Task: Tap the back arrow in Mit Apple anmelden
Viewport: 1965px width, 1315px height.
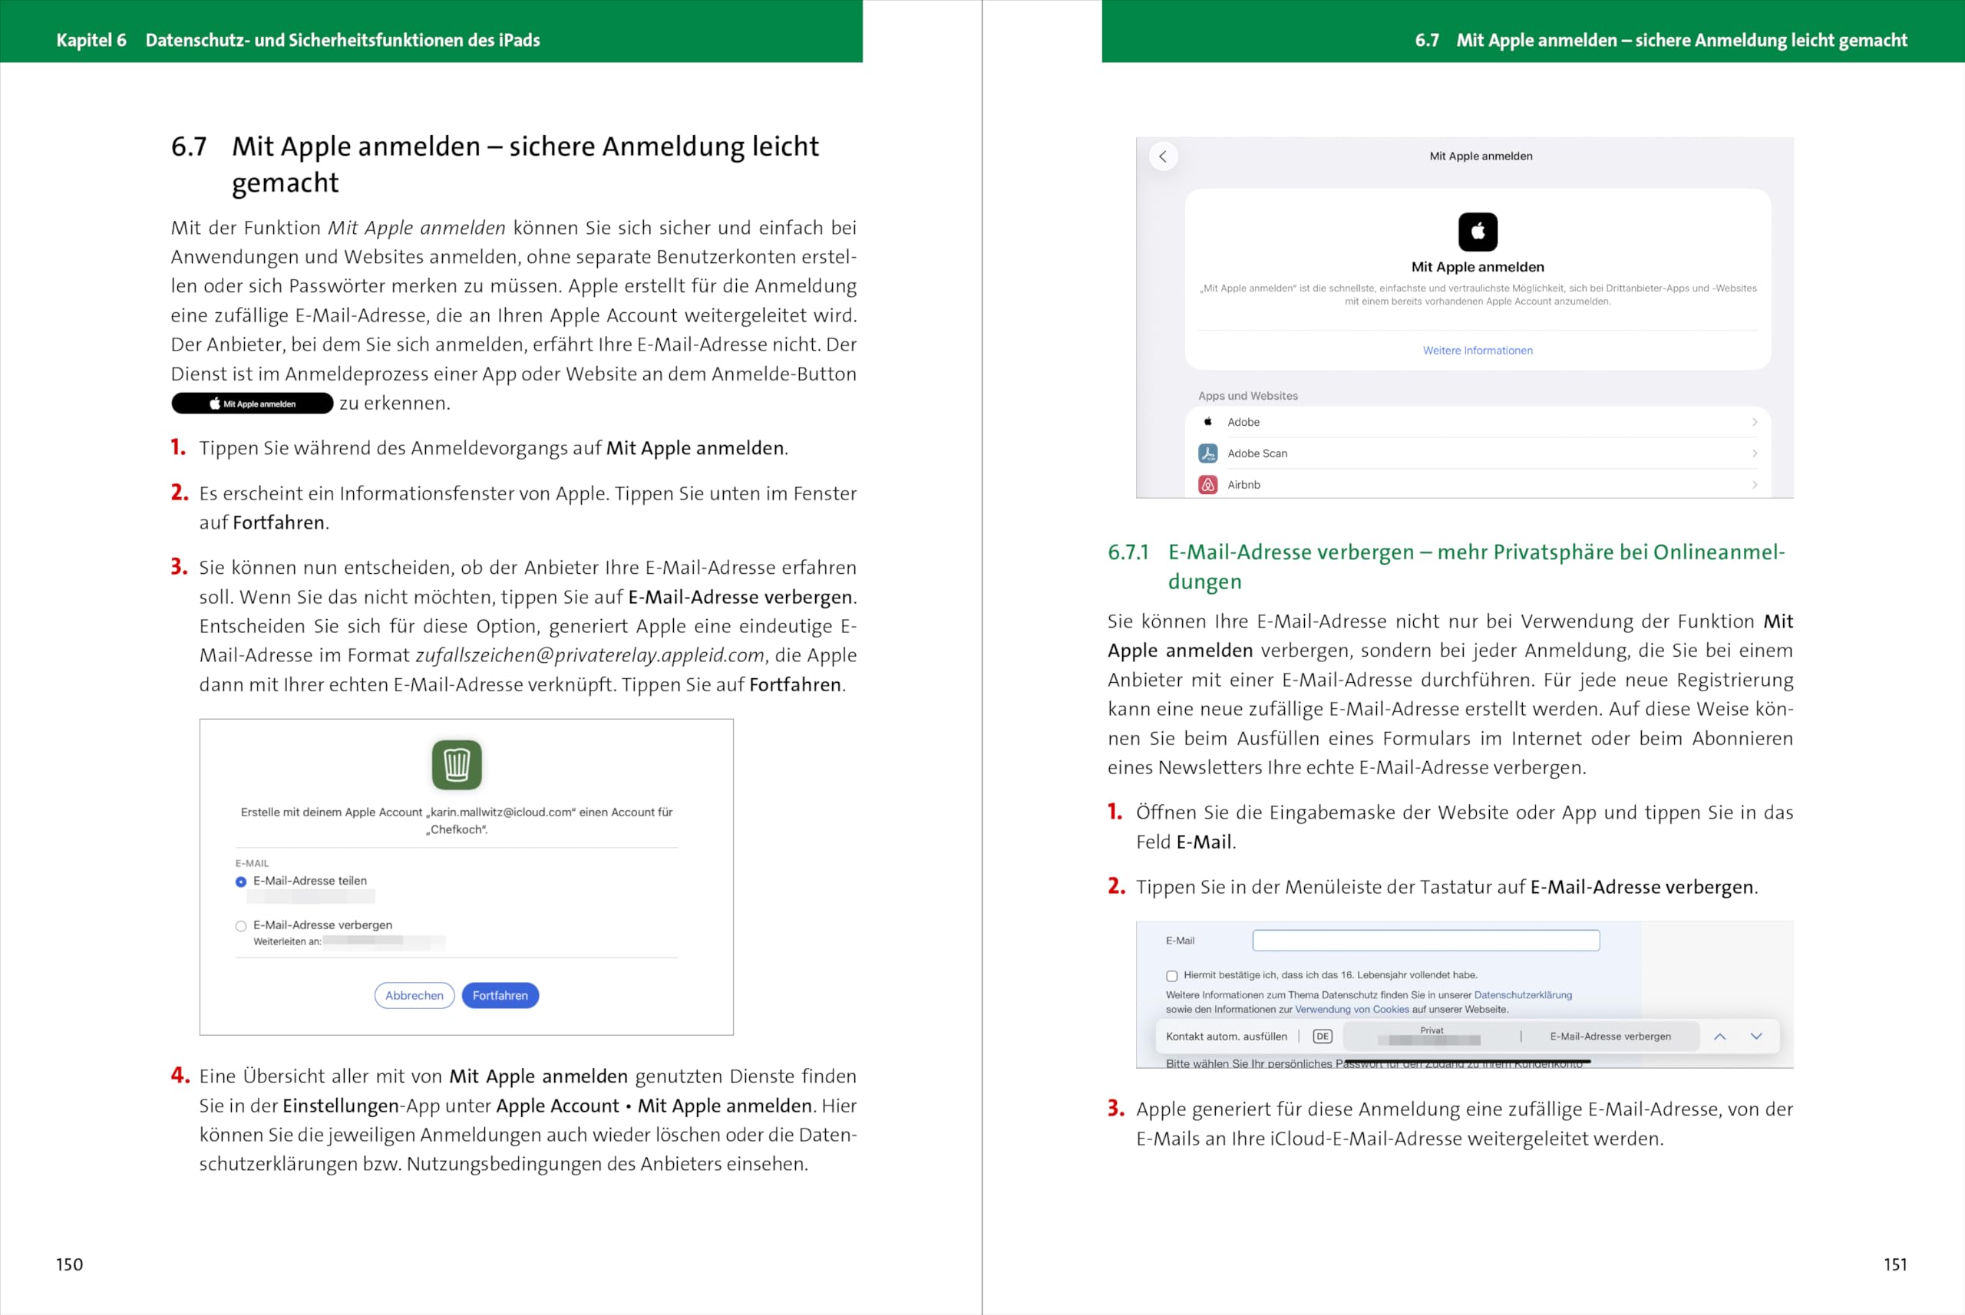Action: 1163,157
